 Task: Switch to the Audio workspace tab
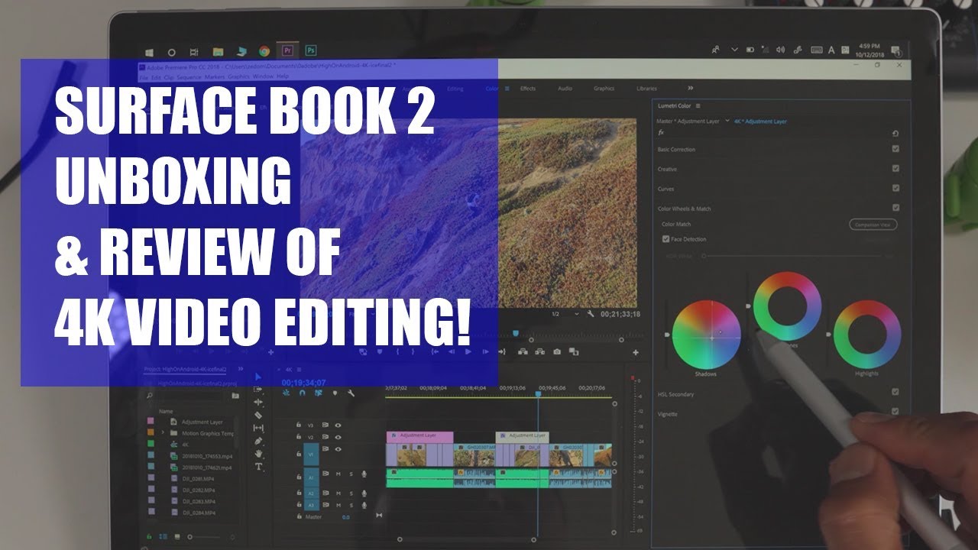click(565, 89)
